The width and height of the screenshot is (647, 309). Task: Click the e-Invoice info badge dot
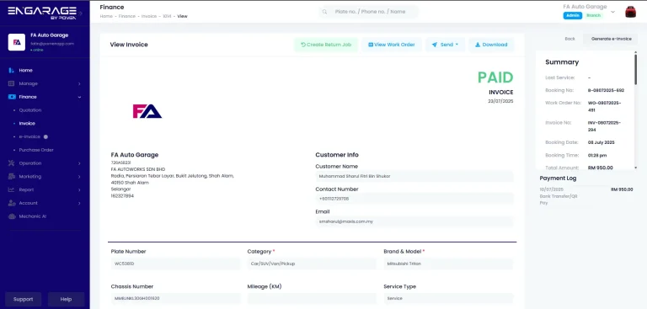point(45,136)
